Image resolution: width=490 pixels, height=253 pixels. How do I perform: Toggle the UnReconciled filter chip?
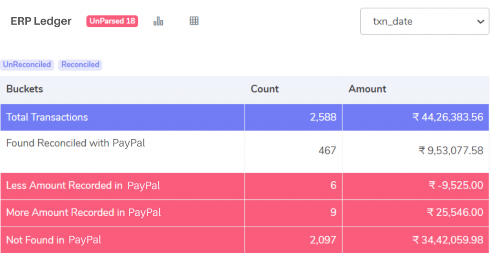tap(27, 65)
